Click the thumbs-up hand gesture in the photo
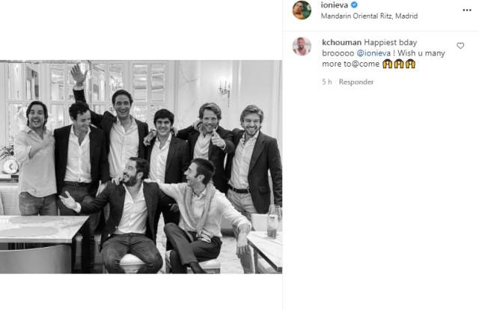 coord(216,139)
